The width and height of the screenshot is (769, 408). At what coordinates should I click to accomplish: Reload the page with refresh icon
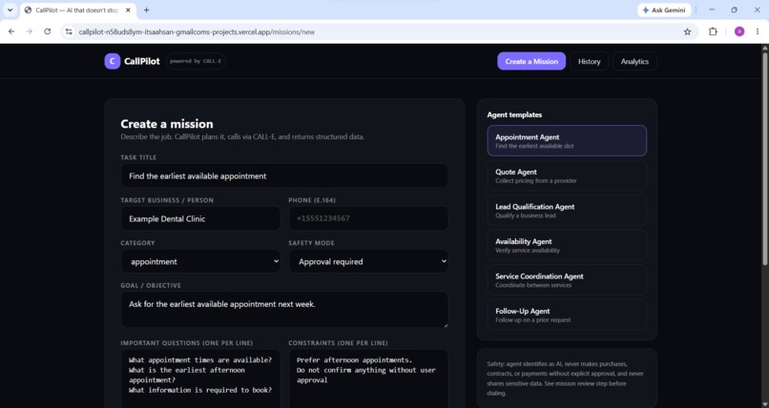pyautogui.click(x=47, y=31)
